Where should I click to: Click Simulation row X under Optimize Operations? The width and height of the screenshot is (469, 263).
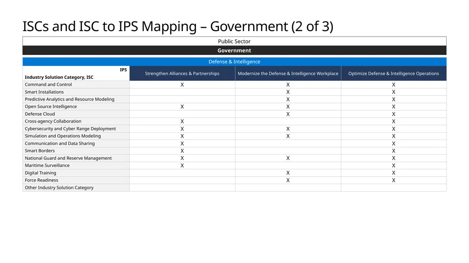tap(393, 136)
